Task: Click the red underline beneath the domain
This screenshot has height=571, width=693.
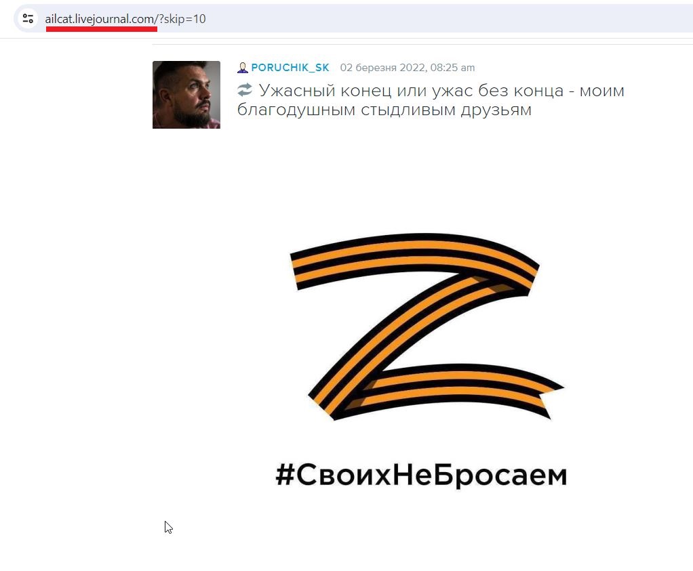Action: point(101,28)
